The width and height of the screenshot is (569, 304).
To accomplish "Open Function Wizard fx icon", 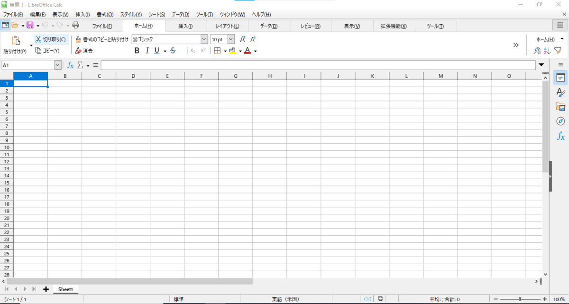I will click(70, 65).
